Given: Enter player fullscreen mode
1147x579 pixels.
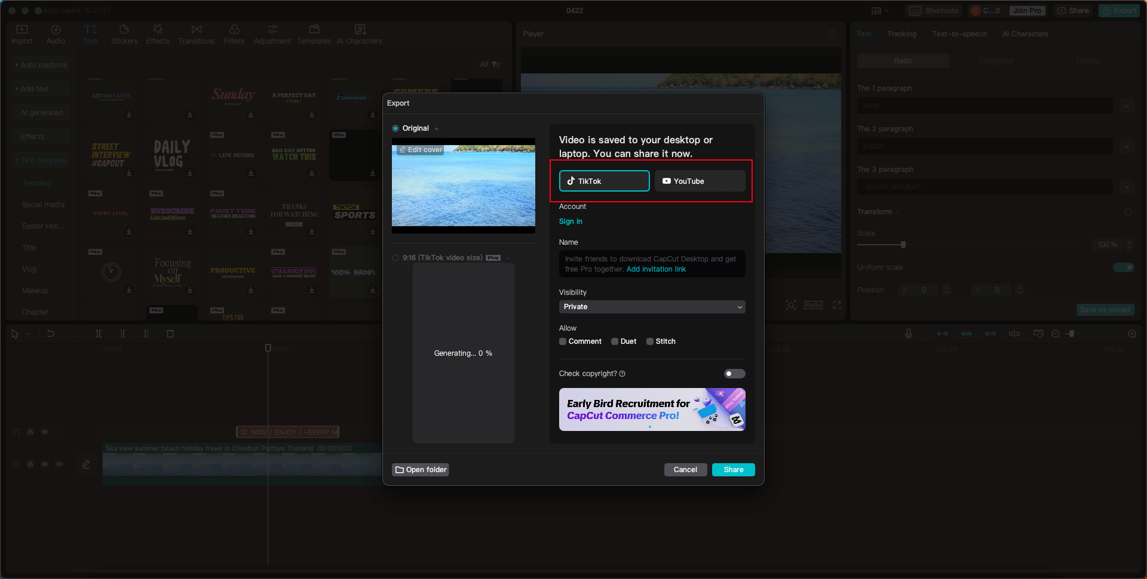Looking at the screenshot, I should pos(837,305).
